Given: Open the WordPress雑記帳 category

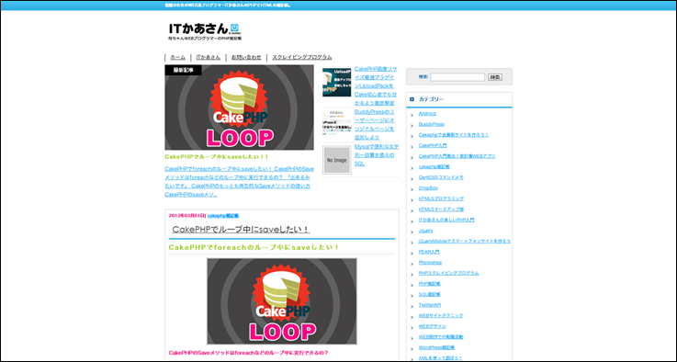Looking at the screenshot, I should click(x=436, y=347).
